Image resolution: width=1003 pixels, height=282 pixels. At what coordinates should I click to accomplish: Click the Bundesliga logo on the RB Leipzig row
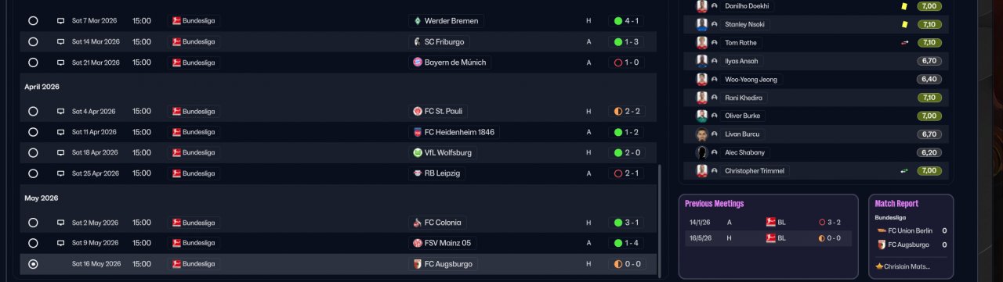[x=176, y=173]
